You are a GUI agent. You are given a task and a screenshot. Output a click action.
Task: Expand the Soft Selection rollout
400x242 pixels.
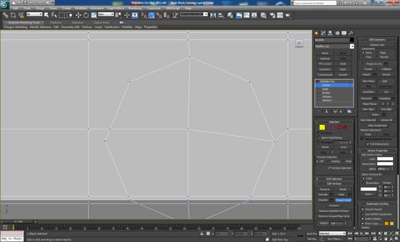pos(334,179)
